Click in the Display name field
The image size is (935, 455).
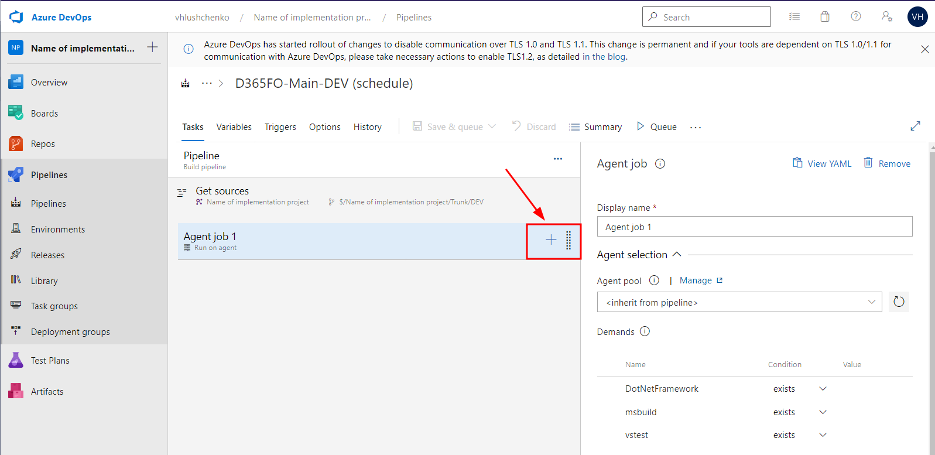(x=754, y=227)
